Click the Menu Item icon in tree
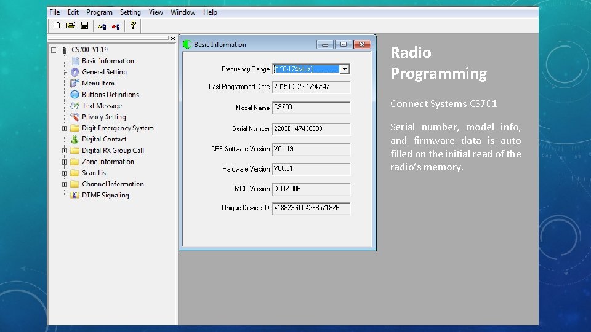This screenshot has width=591, height=332. (74, 83)
